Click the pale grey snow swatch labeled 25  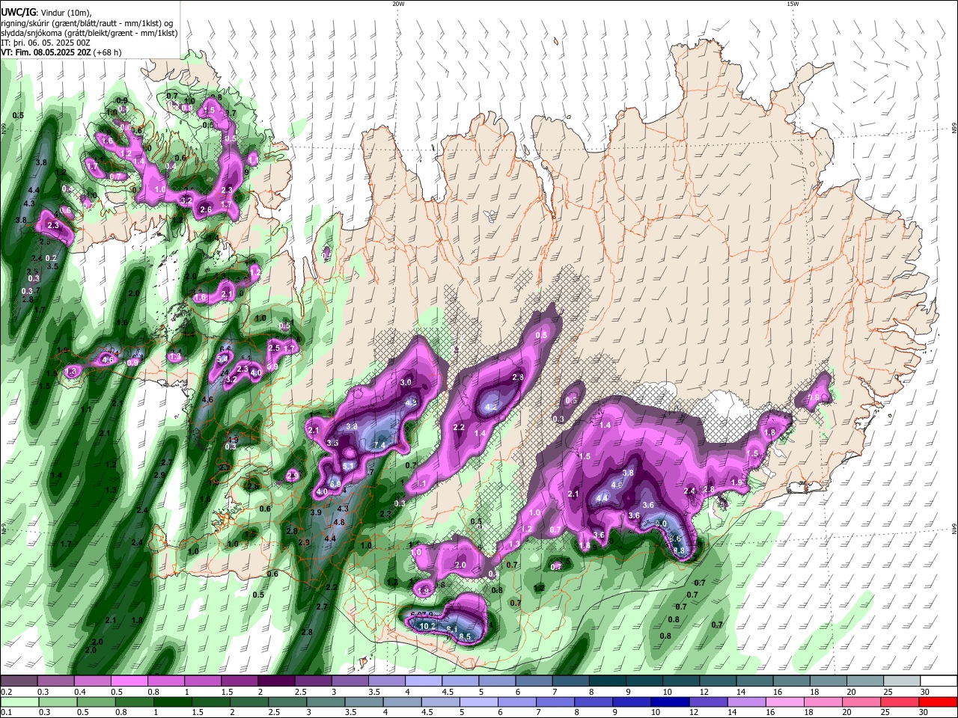pyautogui.click(x=902, y=681)
